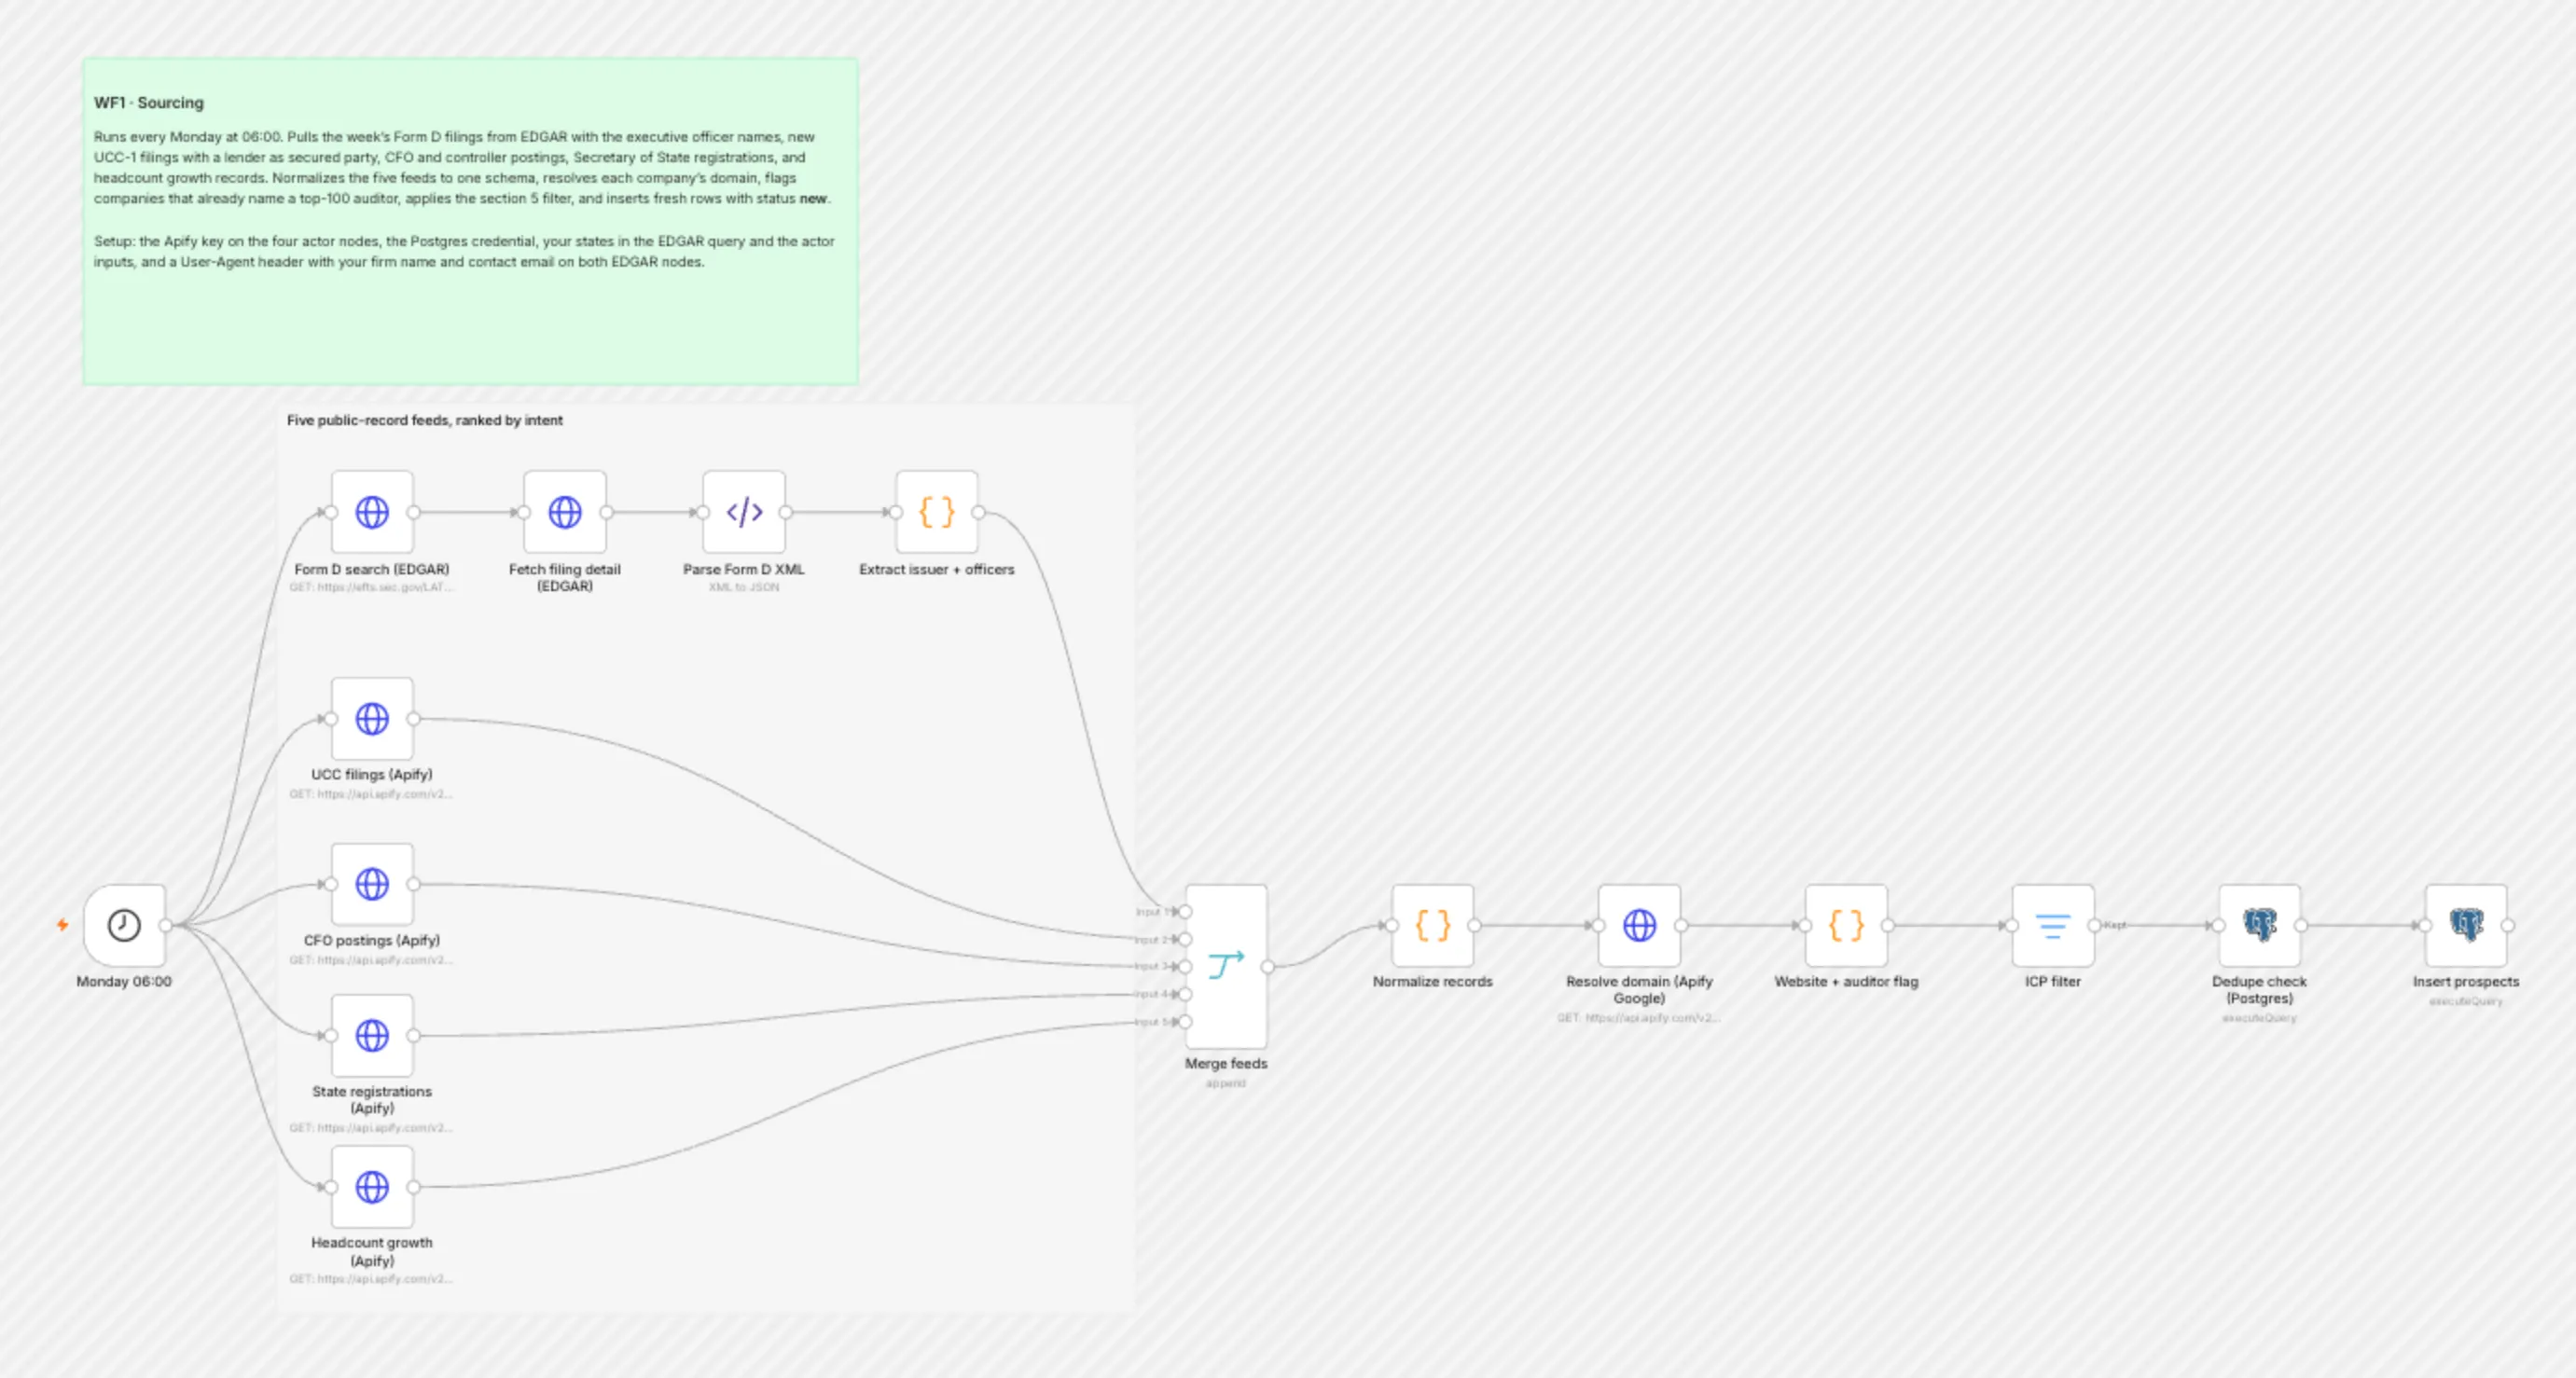This screenshot has height=1378, width=2576.
Task: Open the Extract issuer + officers node
Action: click(937, 512)
